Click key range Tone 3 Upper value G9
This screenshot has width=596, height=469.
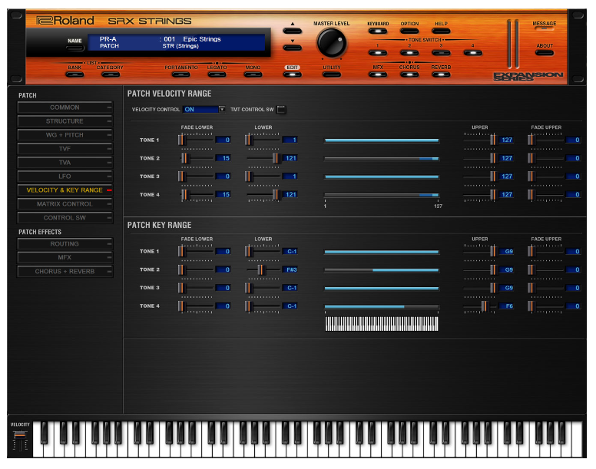506,288
